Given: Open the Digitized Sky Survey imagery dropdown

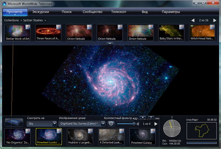Looking at the screenshot, I should click(x=82, y=124).
